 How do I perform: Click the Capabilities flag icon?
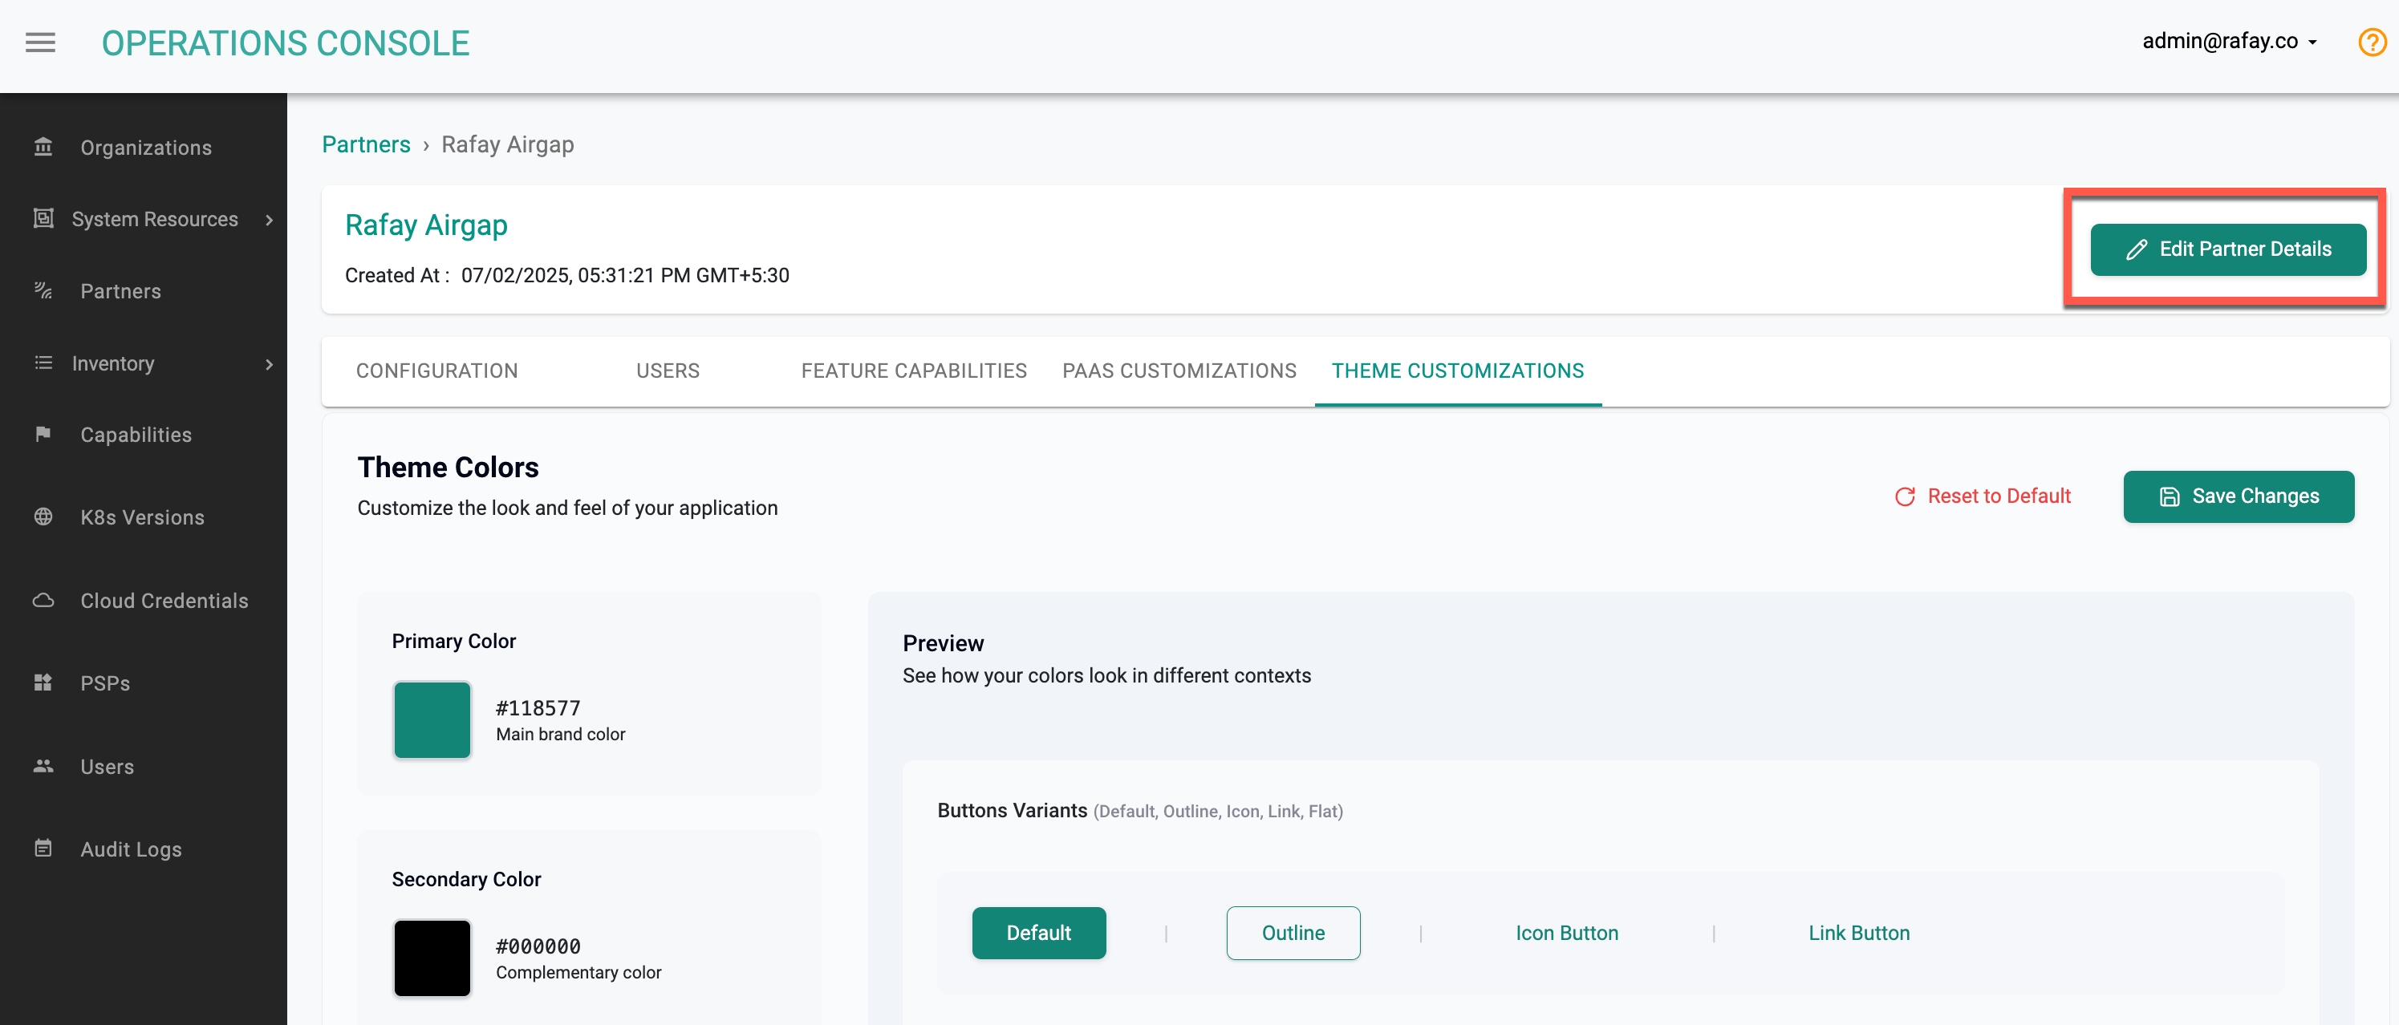tap(43, 435)
